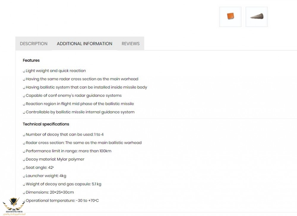Click the 'installed inside missile body' feature line
Viewport: 297px width, 216px height.
pos(86,87)
